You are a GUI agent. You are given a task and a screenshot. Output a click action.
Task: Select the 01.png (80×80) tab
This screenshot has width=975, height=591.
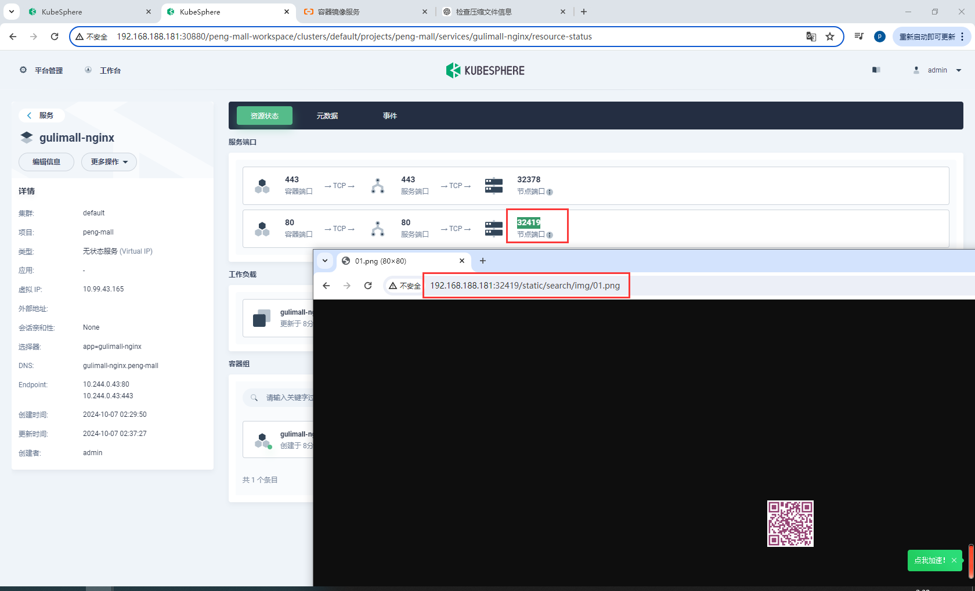click(x=403, y=261)
